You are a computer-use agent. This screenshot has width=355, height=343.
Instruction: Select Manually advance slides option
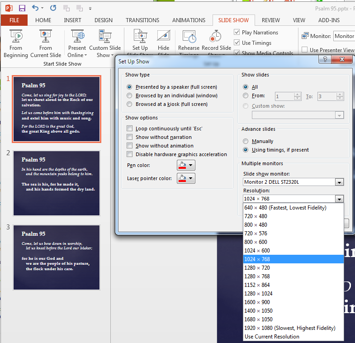[246, 141]
